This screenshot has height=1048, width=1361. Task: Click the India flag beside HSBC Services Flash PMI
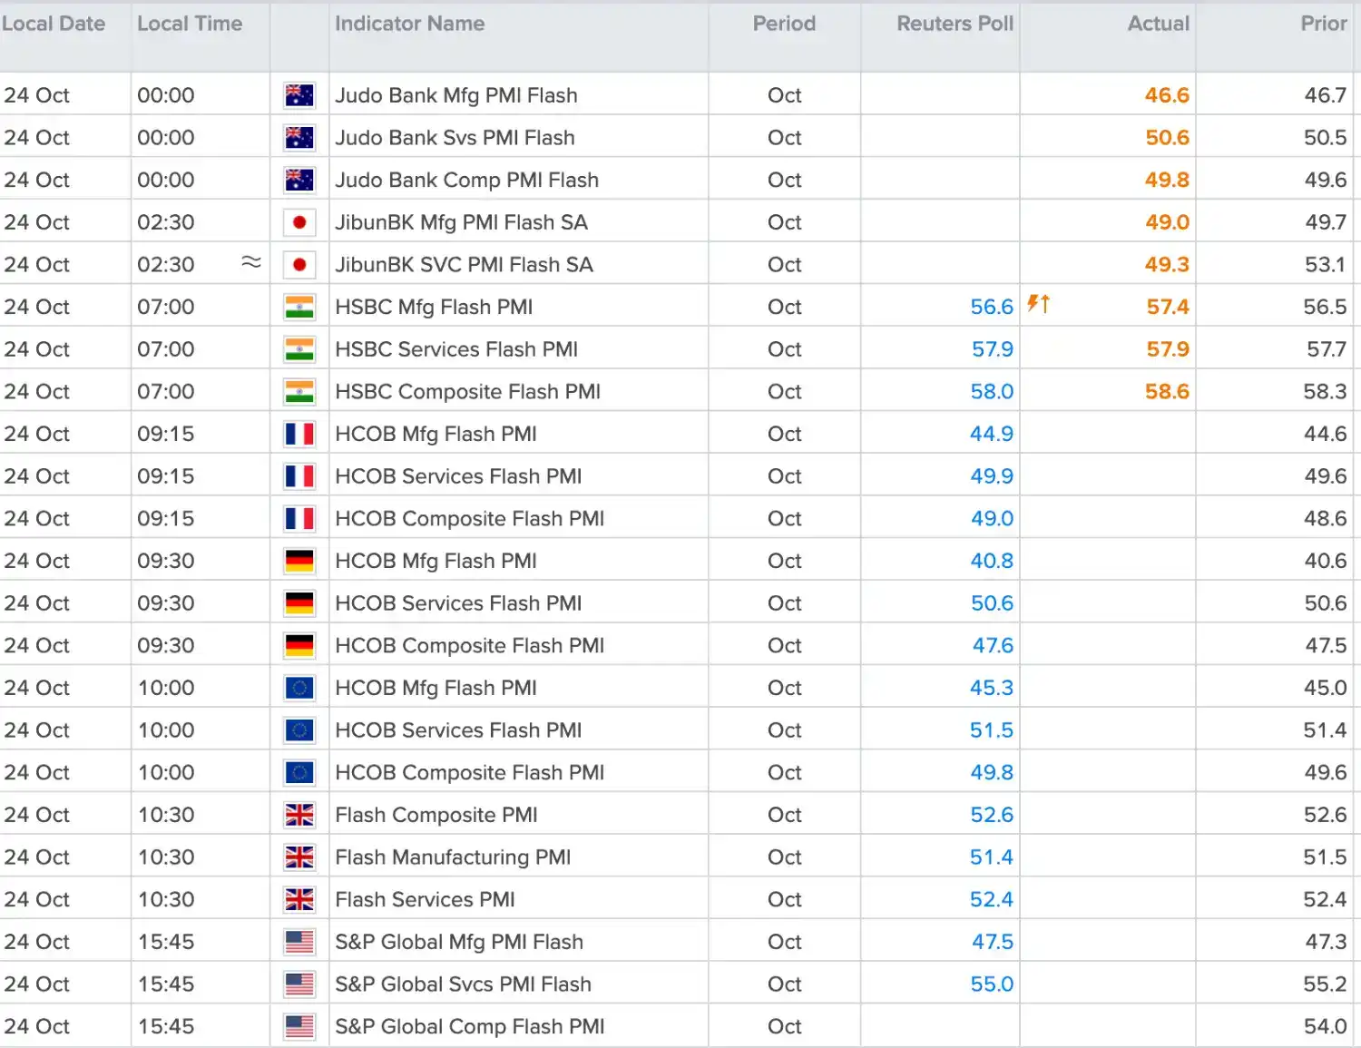tap(299, 349)
